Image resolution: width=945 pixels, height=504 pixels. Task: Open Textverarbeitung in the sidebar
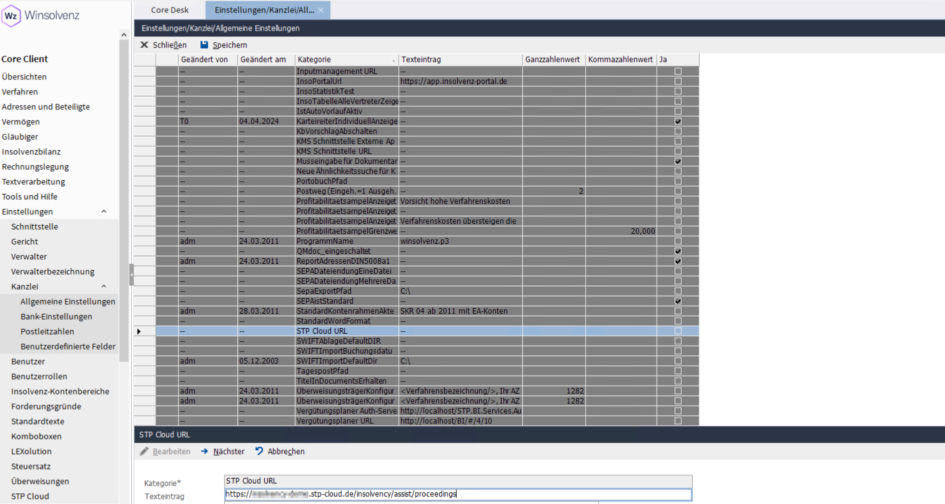(33, 182)
